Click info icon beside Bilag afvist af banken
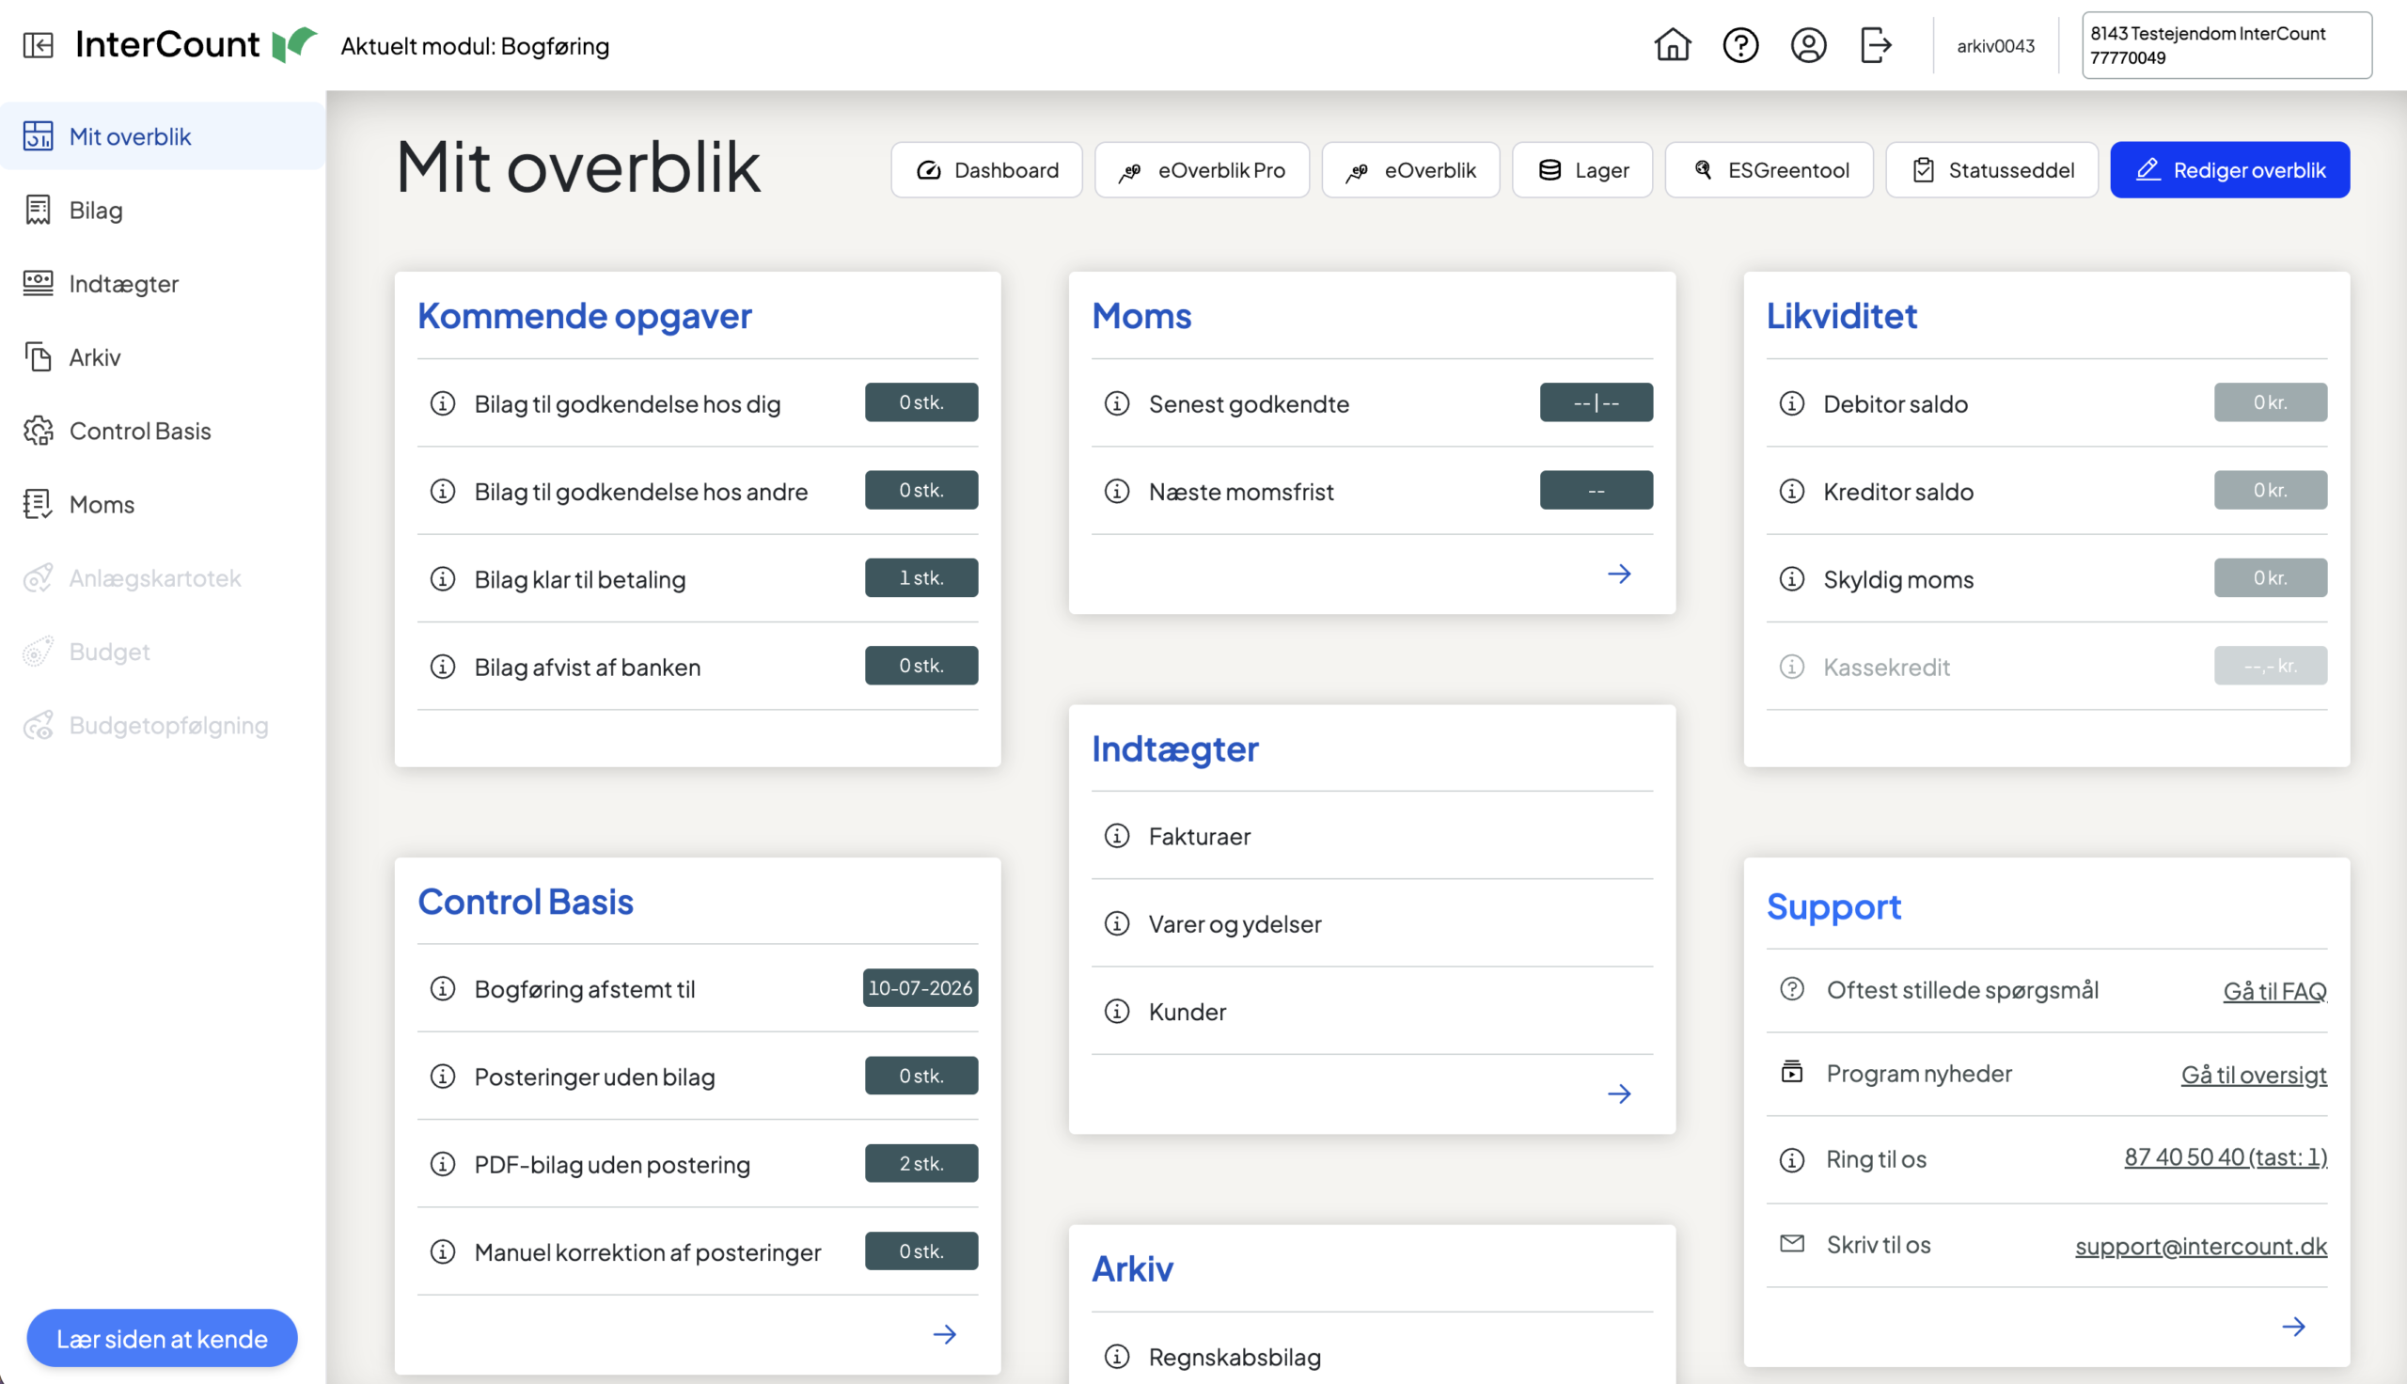The width and height of the screenshot is (2407, 1384). pos(443,667)
